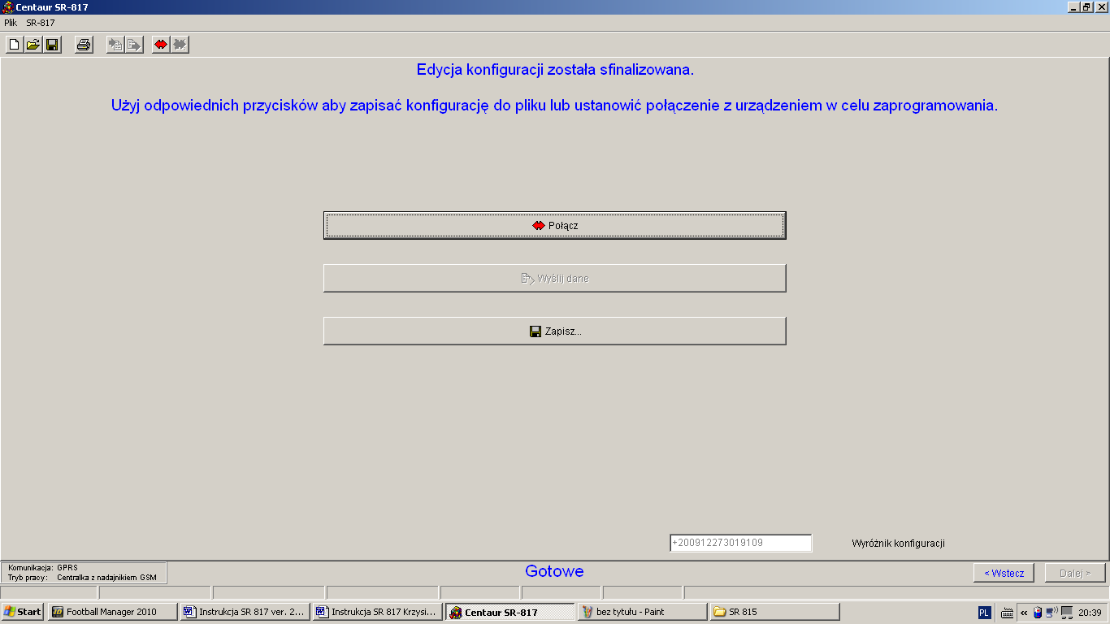This screenshot has width=1110, height=624.
Task: Click the greyed-out send-data toolbar icon
Action: [134, 45]
